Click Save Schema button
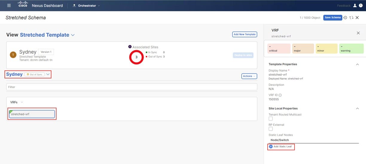Viewport: 366px width, 164px height. coord(333,18)
